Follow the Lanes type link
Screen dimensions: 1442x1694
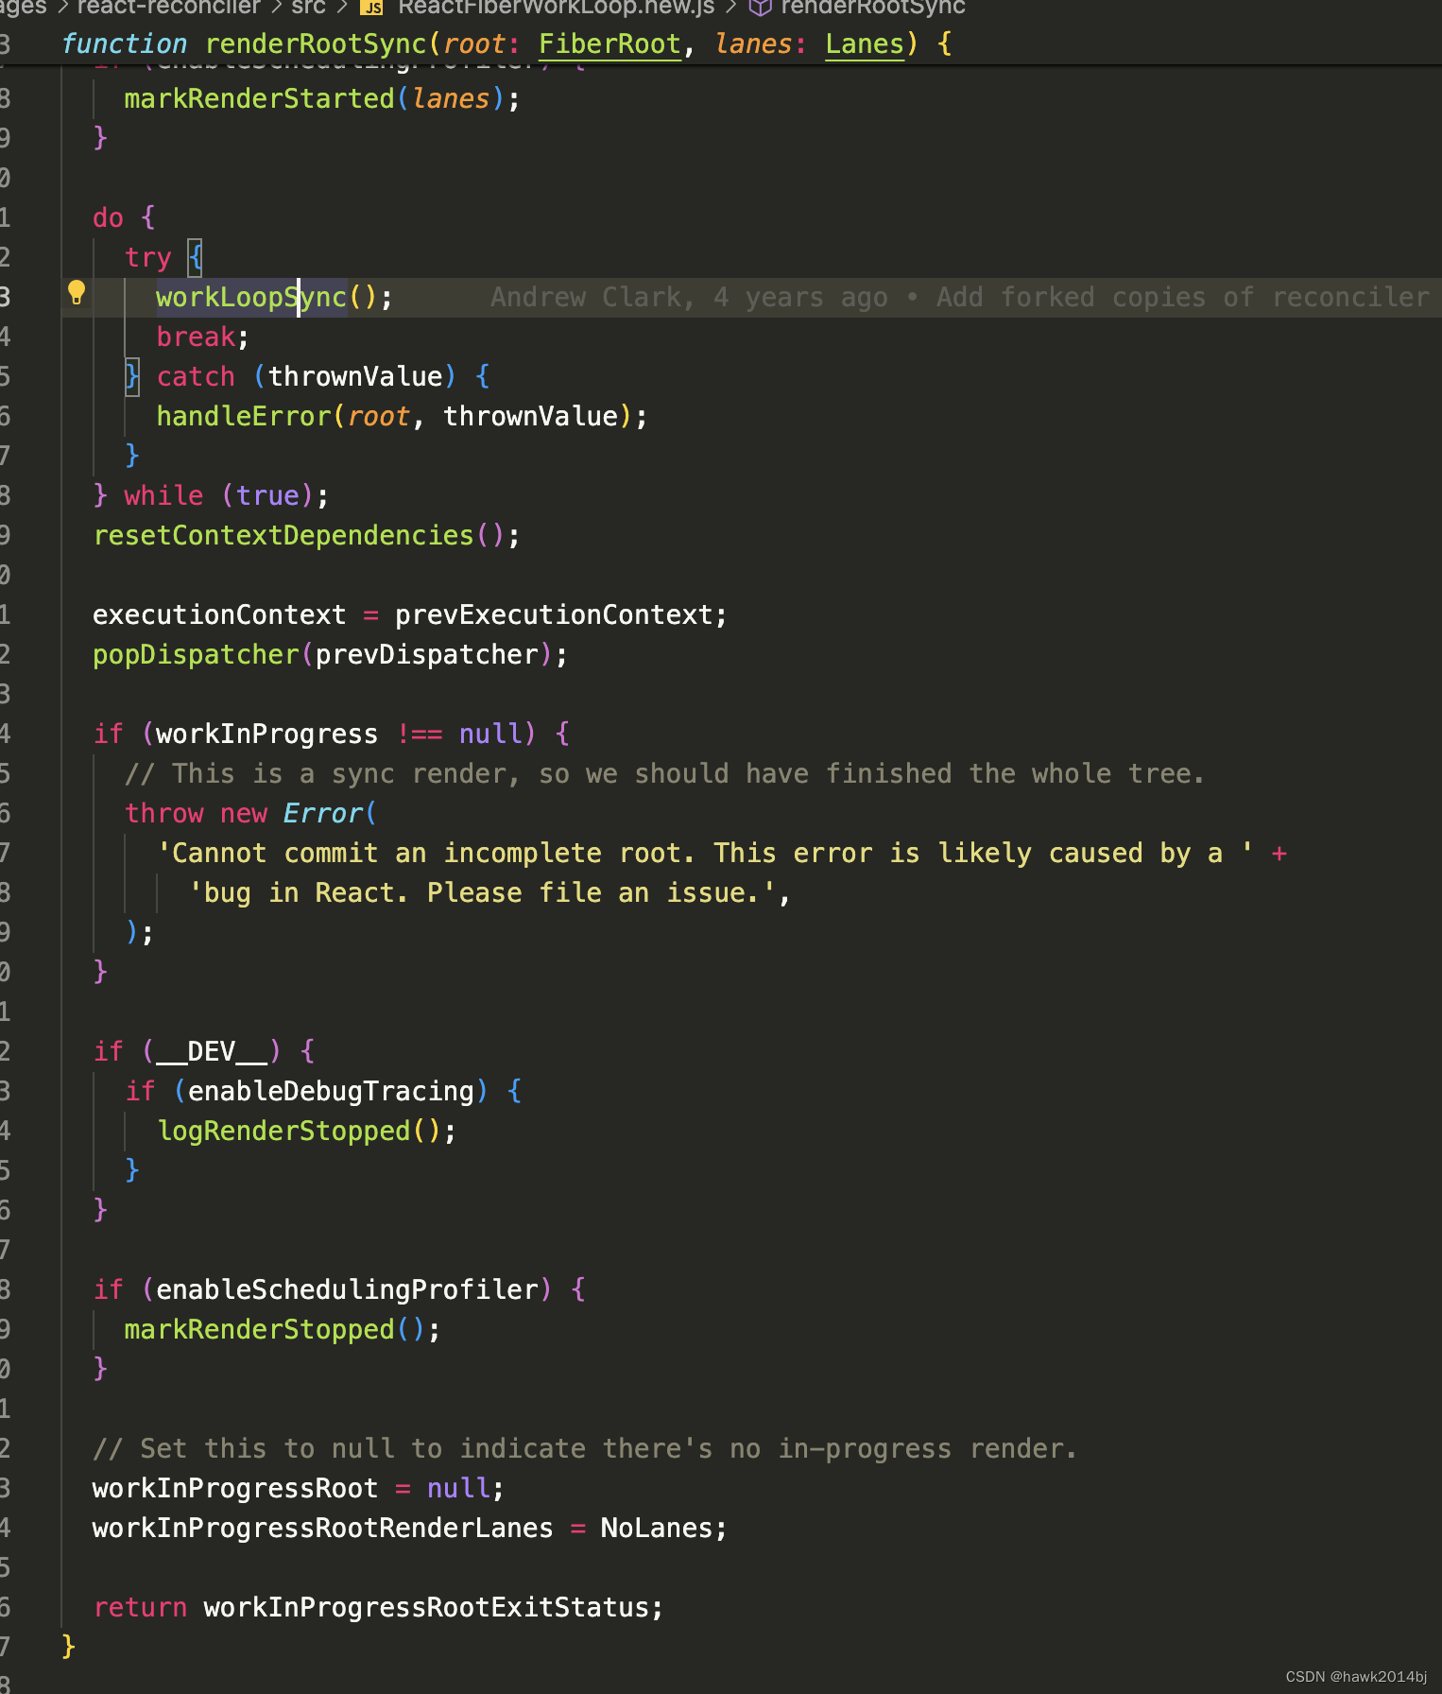tap(864, 43)
